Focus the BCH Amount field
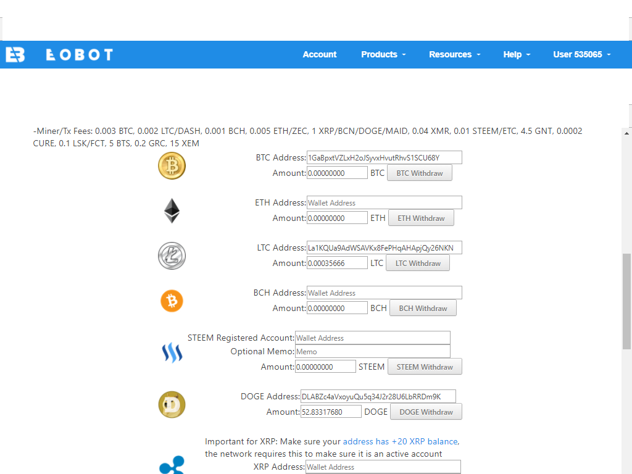 coord(337,309)
